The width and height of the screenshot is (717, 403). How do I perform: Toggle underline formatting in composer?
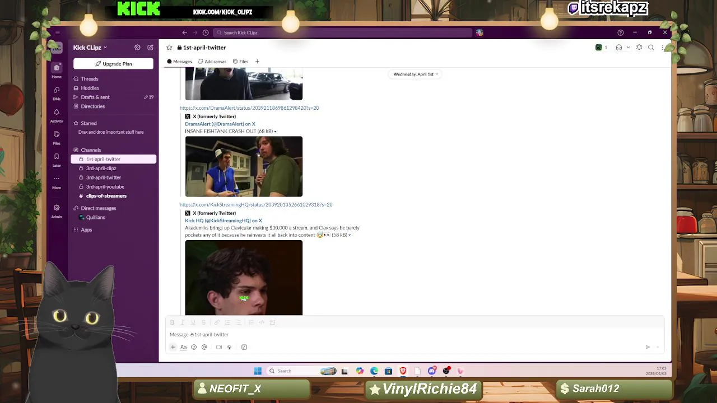[x=193, y=322]
